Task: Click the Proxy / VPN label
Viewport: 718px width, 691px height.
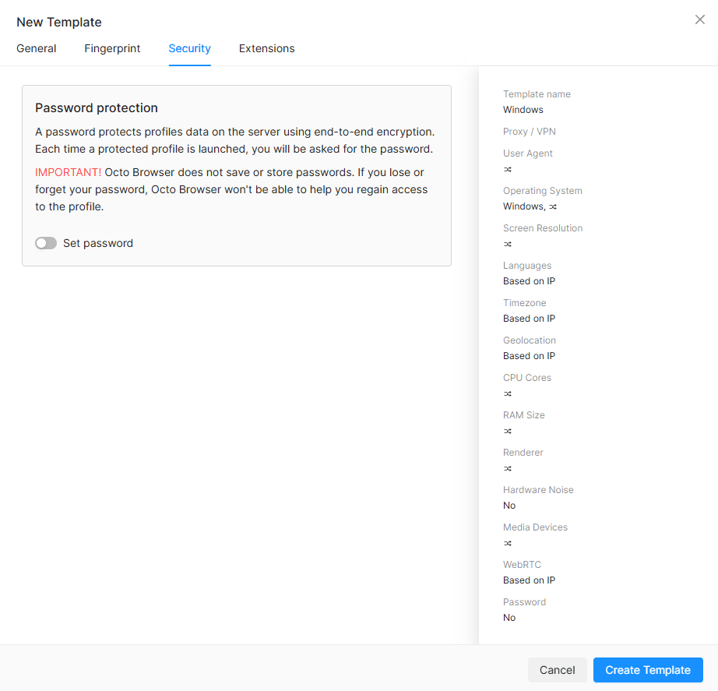Action: click(530, 132)
